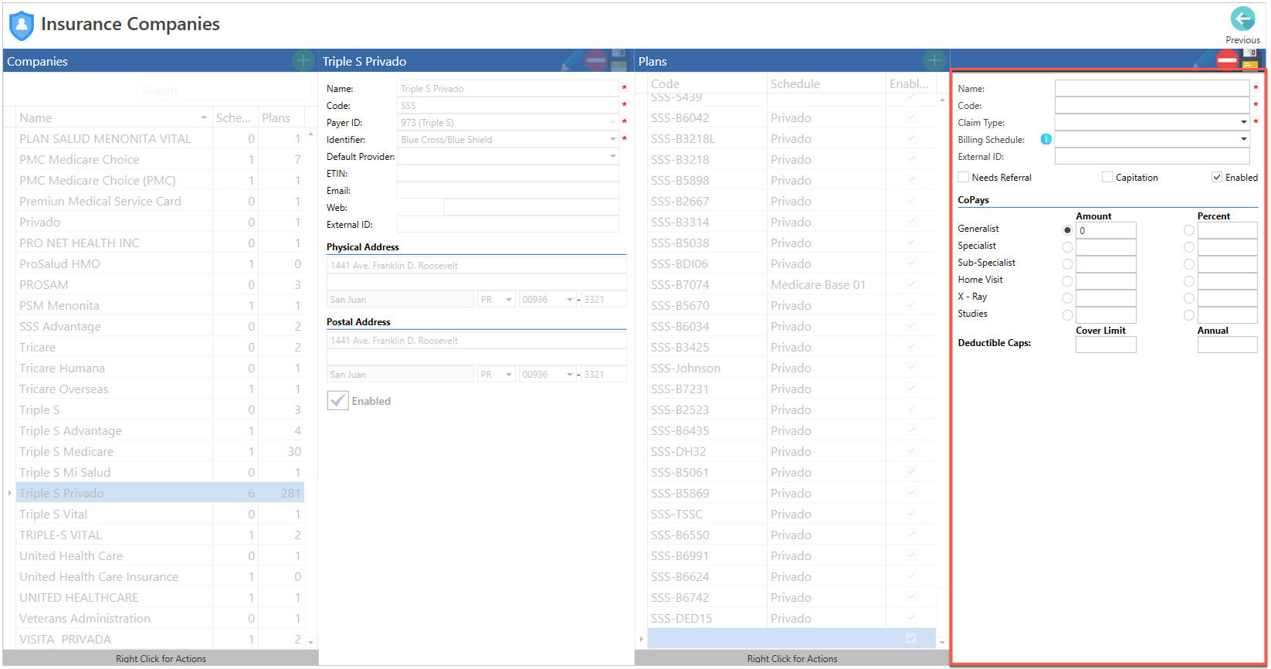Select Veterans Administration in the companies list
Screen dimensions: 1271x669
point(160,618)
